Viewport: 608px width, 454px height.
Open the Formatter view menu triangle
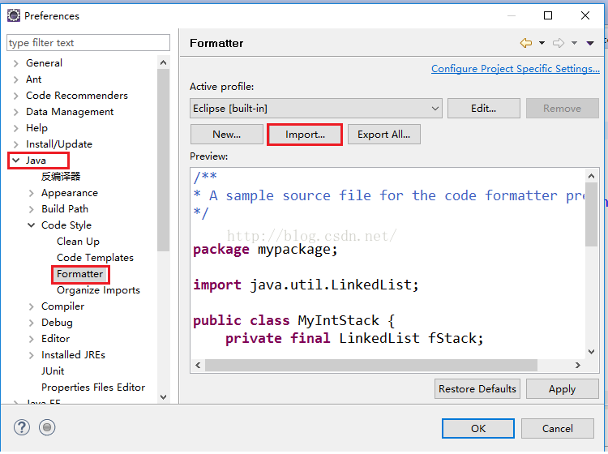[x=590, y=43]
